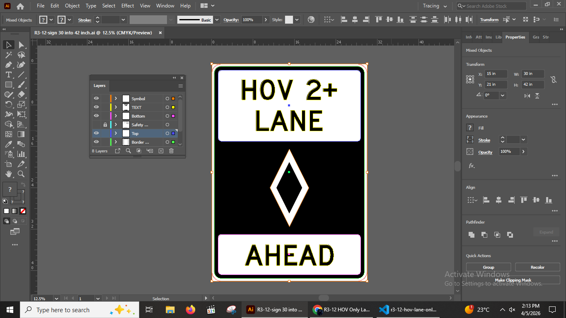
Task: Click the Make Clipping Mask quick action
Action: tap(513, 280)
